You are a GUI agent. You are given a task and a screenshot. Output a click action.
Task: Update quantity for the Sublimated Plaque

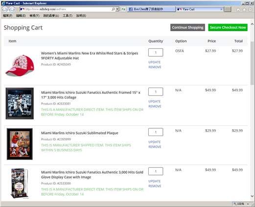point(154,142)
